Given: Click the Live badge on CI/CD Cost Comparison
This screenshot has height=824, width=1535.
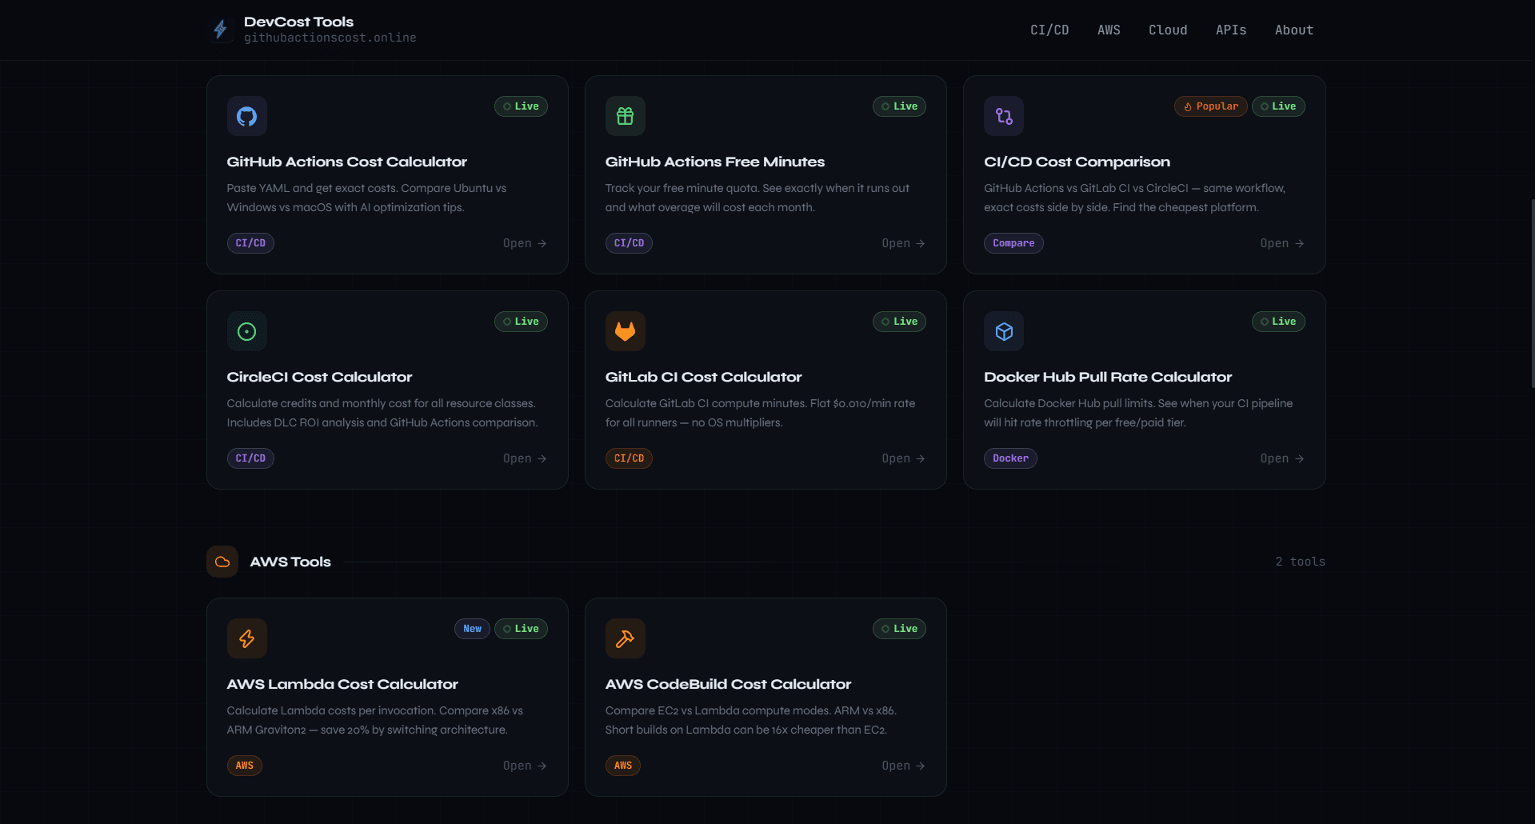Looking at the screenshot, I should 1278,106.
